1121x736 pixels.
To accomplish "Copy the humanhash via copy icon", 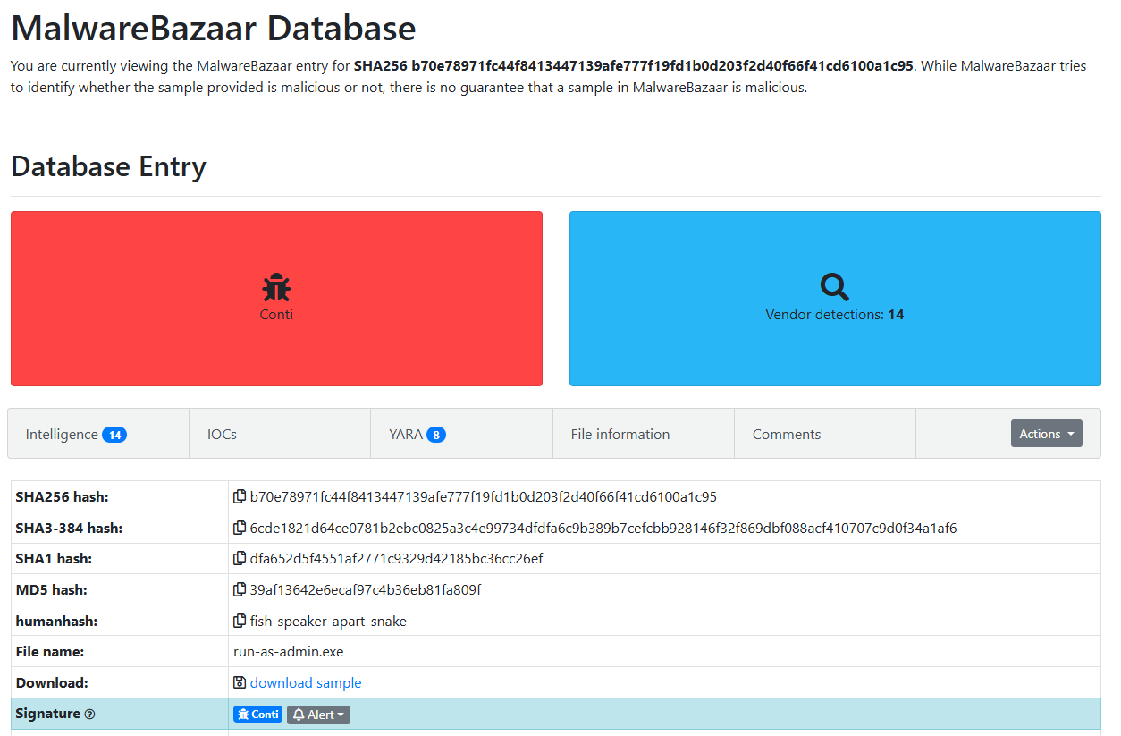I will pyautogui.click(x=240, y=621).
